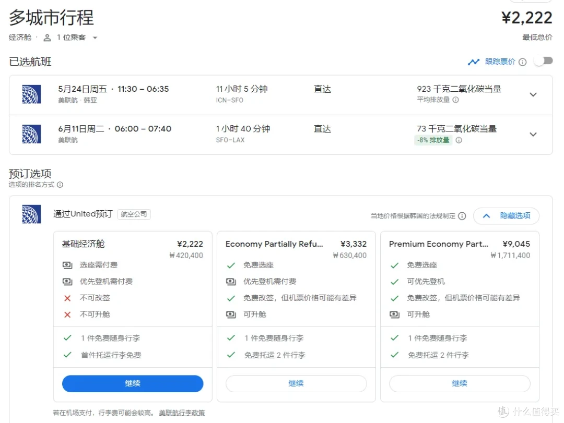Click the 基础经济舱 fare title
Image resolution: width=564 pixels, height=423 pixels.
pos(83,244)
